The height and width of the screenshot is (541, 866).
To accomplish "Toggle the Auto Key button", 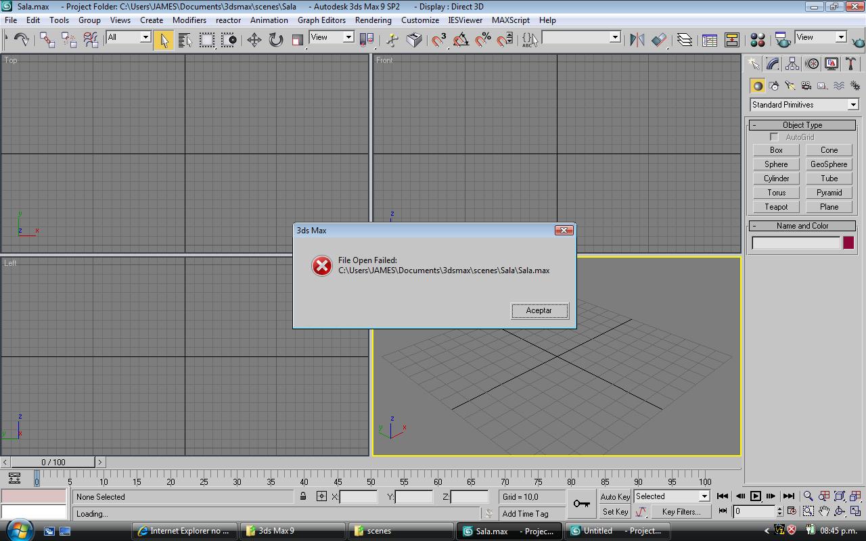I will [x=615, y=496].
